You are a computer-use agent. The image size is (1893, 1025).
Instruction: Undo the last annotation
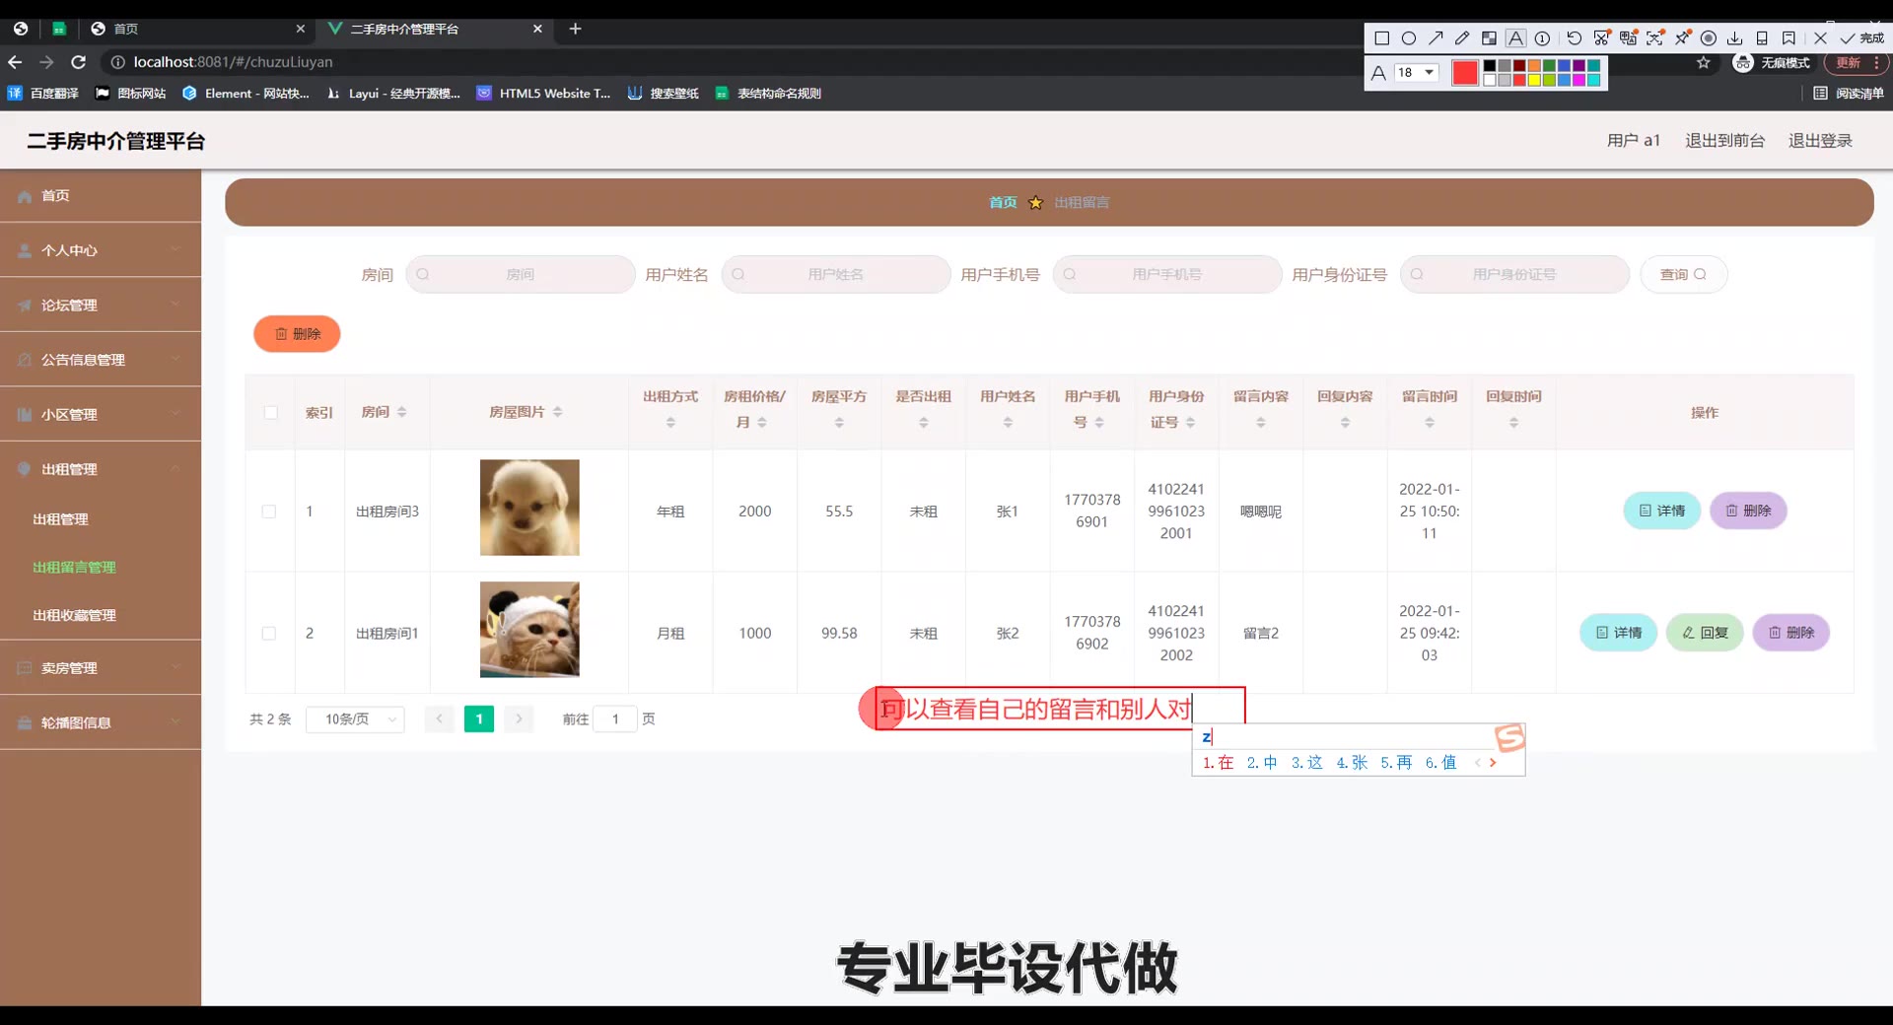click(1575, 38)
